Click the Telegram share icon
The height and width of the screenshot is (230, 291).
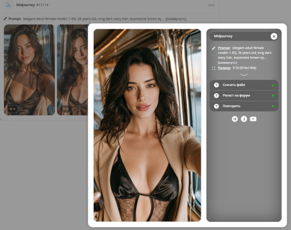click(235, 119)
